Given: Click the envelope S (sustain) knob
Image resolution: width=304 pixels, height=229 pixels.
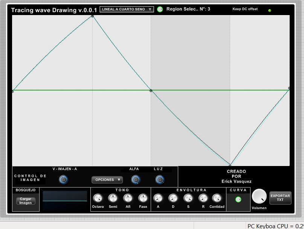Looking at the screenshot, I should (188, 198).
